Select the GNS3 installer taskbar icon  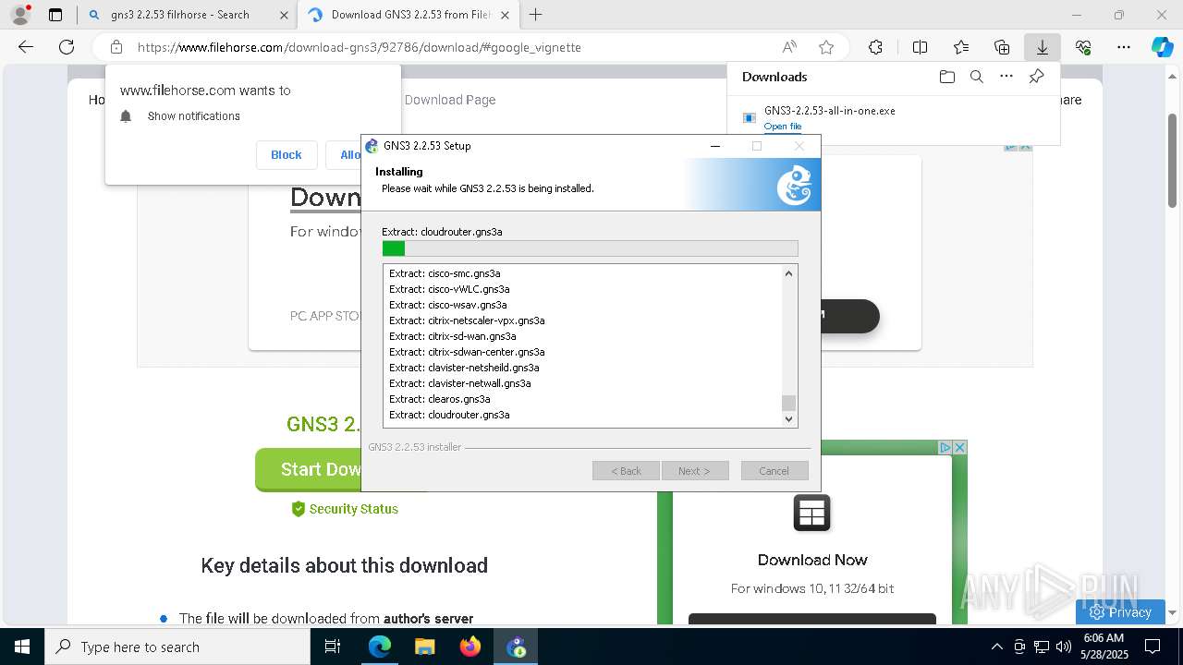point(516,647)
